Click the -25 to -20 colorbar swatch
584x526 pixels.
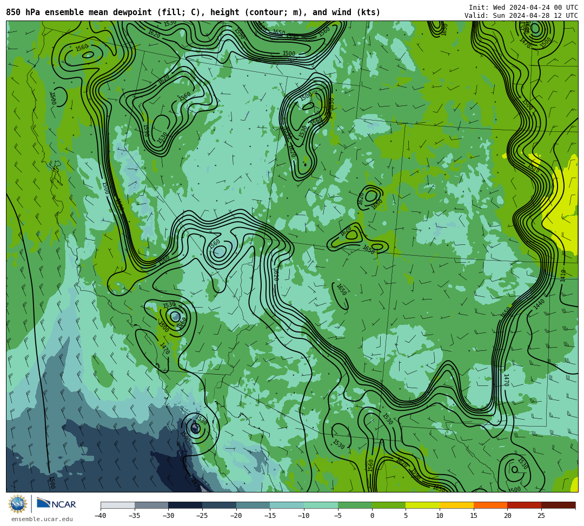[220, 505]
